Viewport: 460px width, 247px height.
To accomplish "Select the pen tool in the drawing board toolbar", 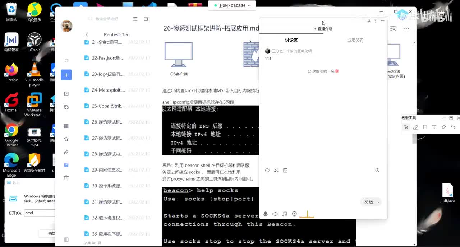I will click(x=415, y=127).
